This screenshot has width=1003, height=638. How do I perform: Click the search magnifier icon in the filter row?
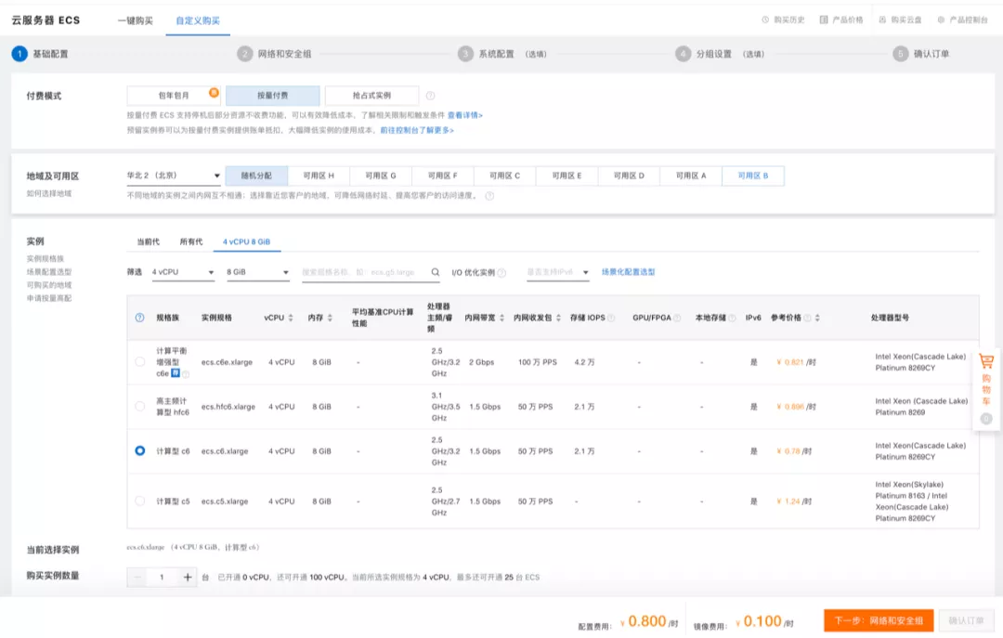pyautogui.click(x=435, y=272)
